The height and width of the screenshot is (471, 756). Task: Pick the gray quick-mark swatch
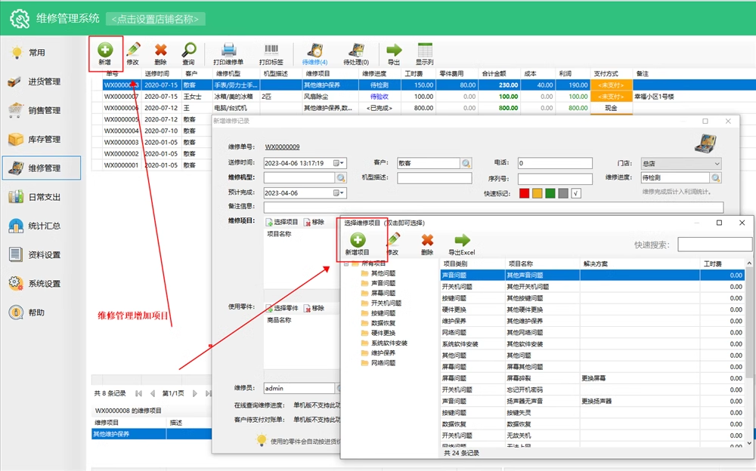point(563,193)
